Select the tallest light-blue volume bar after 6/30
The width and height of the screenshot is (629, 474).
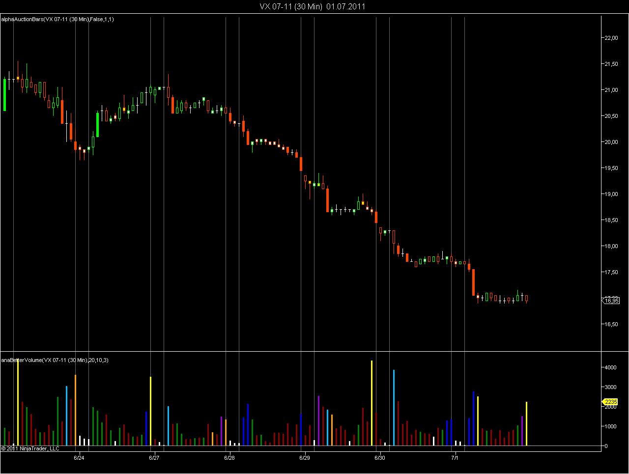pos(394,408)
